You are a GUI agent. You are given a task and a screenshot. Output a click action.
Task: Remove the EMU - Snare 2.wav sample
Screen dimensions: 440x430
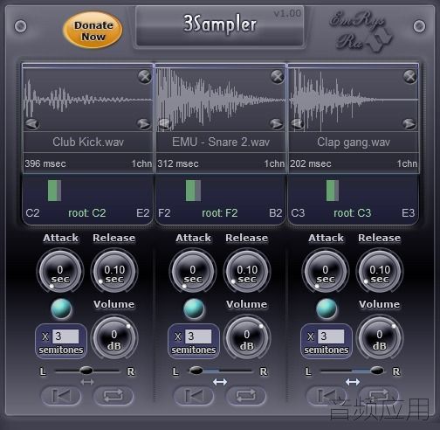[x=277, y=77]
